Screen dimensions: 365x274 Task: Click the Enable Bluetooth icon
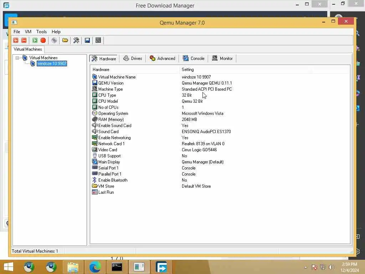(x=94, y=180)
